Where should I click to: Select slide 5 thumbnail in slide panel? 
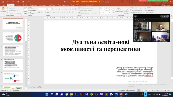tap(13, 78)
